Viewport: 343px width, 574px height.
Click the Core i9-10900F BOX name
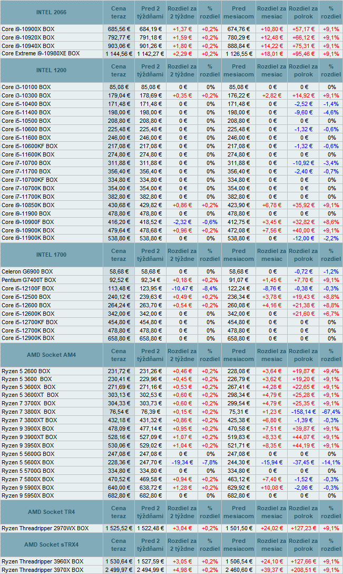[28, 222]
